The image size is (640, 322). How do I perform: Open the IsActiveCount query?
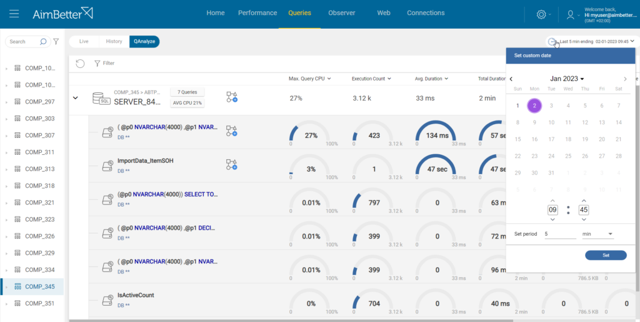tap(136, 295)
